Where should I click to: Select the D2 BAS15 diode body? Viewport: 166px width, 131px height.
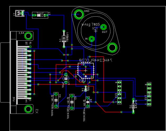pyautogui.click(x=133, y=106)
